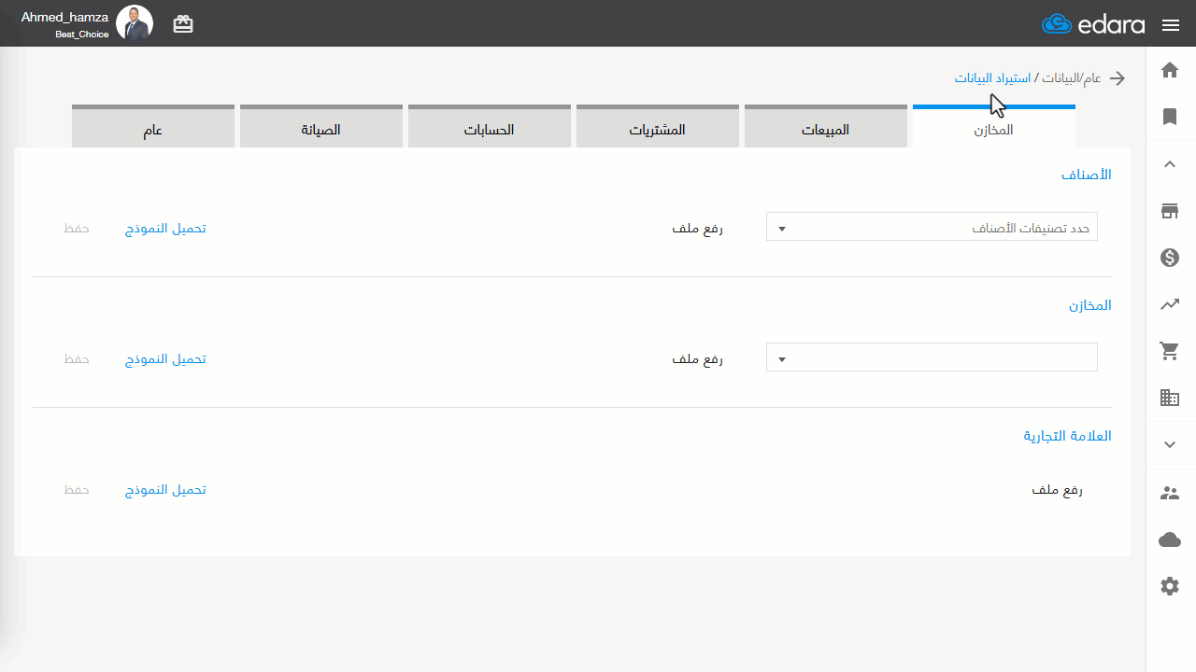Click حفظ in the العلامة التجارية row

click(x=77, y=490)
